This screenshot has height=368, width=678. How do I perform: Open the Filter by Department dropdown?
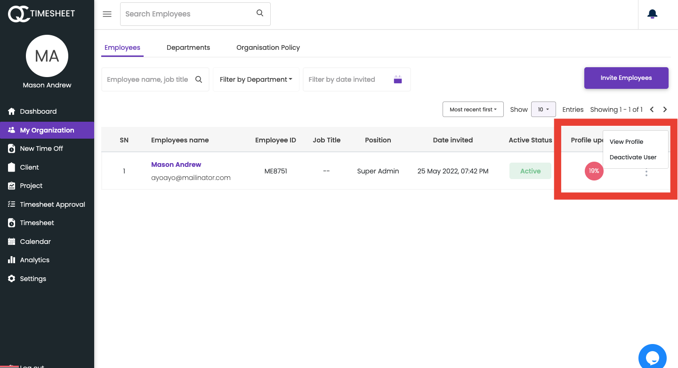[x=256, y=79]
